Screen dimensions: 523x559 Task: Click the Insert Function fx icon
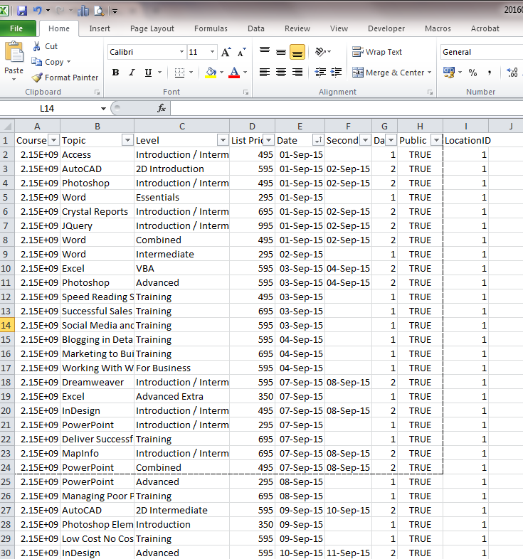(x=162, y=108)
